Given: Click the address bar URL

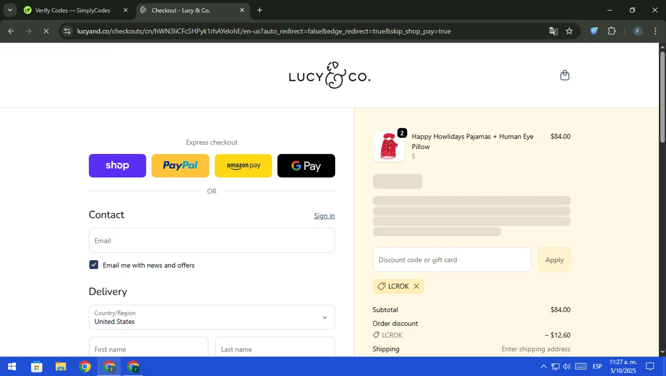Looking at the screenshot, I should coord(264,31).
